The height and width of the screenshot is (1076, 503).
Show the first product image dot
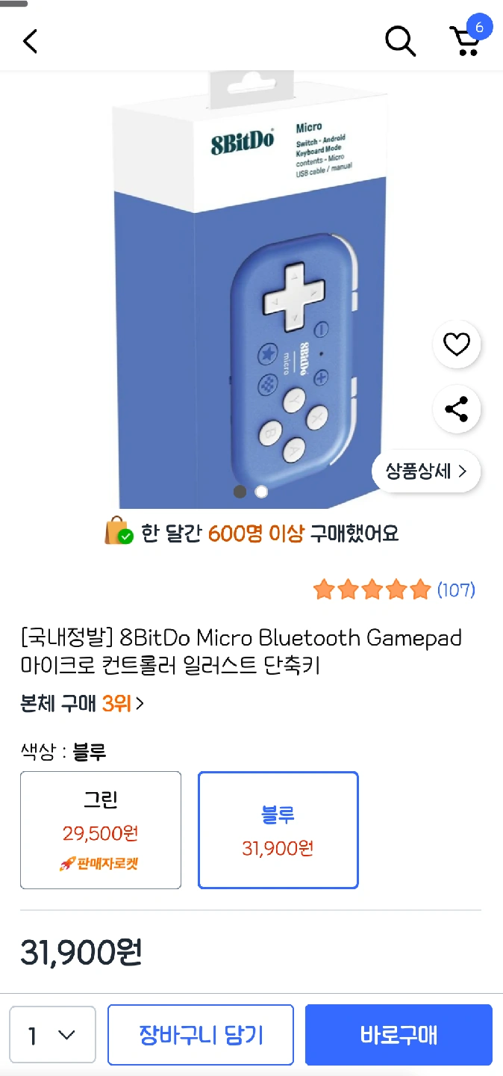(240, 491)
